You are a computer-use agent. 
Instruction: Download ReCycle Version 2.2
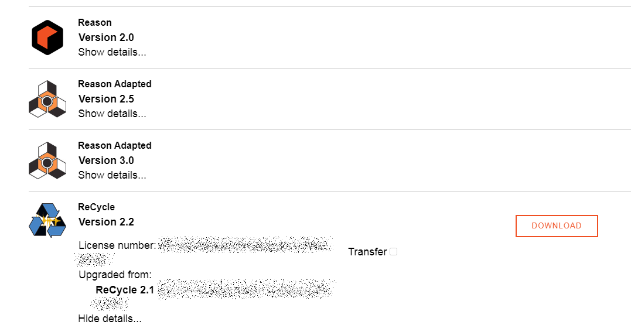click(x=557, y=226)
